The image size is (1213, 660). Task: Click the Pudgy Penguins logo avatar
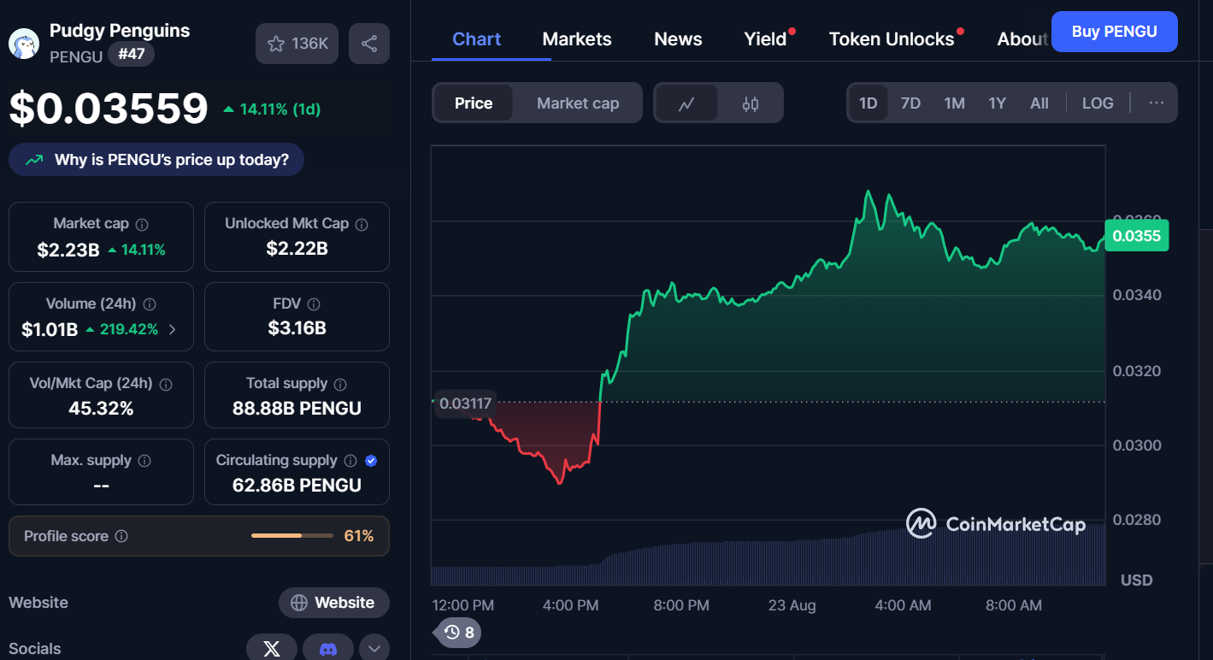point(24,44)
